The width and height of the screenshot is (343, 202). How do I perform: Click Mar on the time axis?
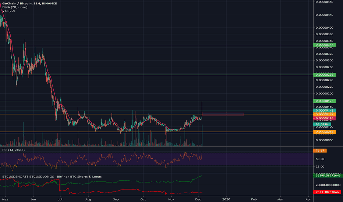pyautogui.click(x=280, y=199)
